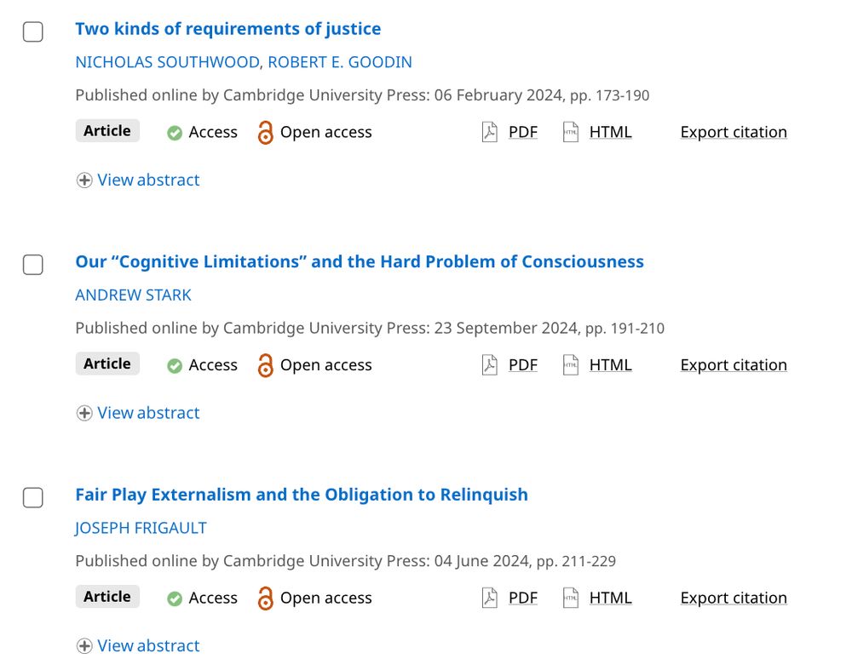Open the Hard Problem of Consciousness article title

(x=360, y=261)
